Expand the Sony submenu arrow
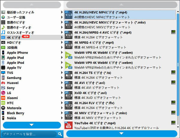The height and width of the screenshot is (138, 180). click(x=62, y=88)
